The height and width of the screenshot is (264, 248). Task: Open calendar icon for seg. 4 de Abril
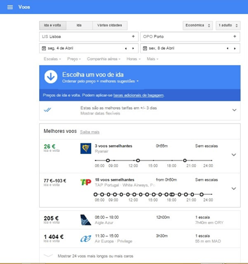tap(44, 48)
